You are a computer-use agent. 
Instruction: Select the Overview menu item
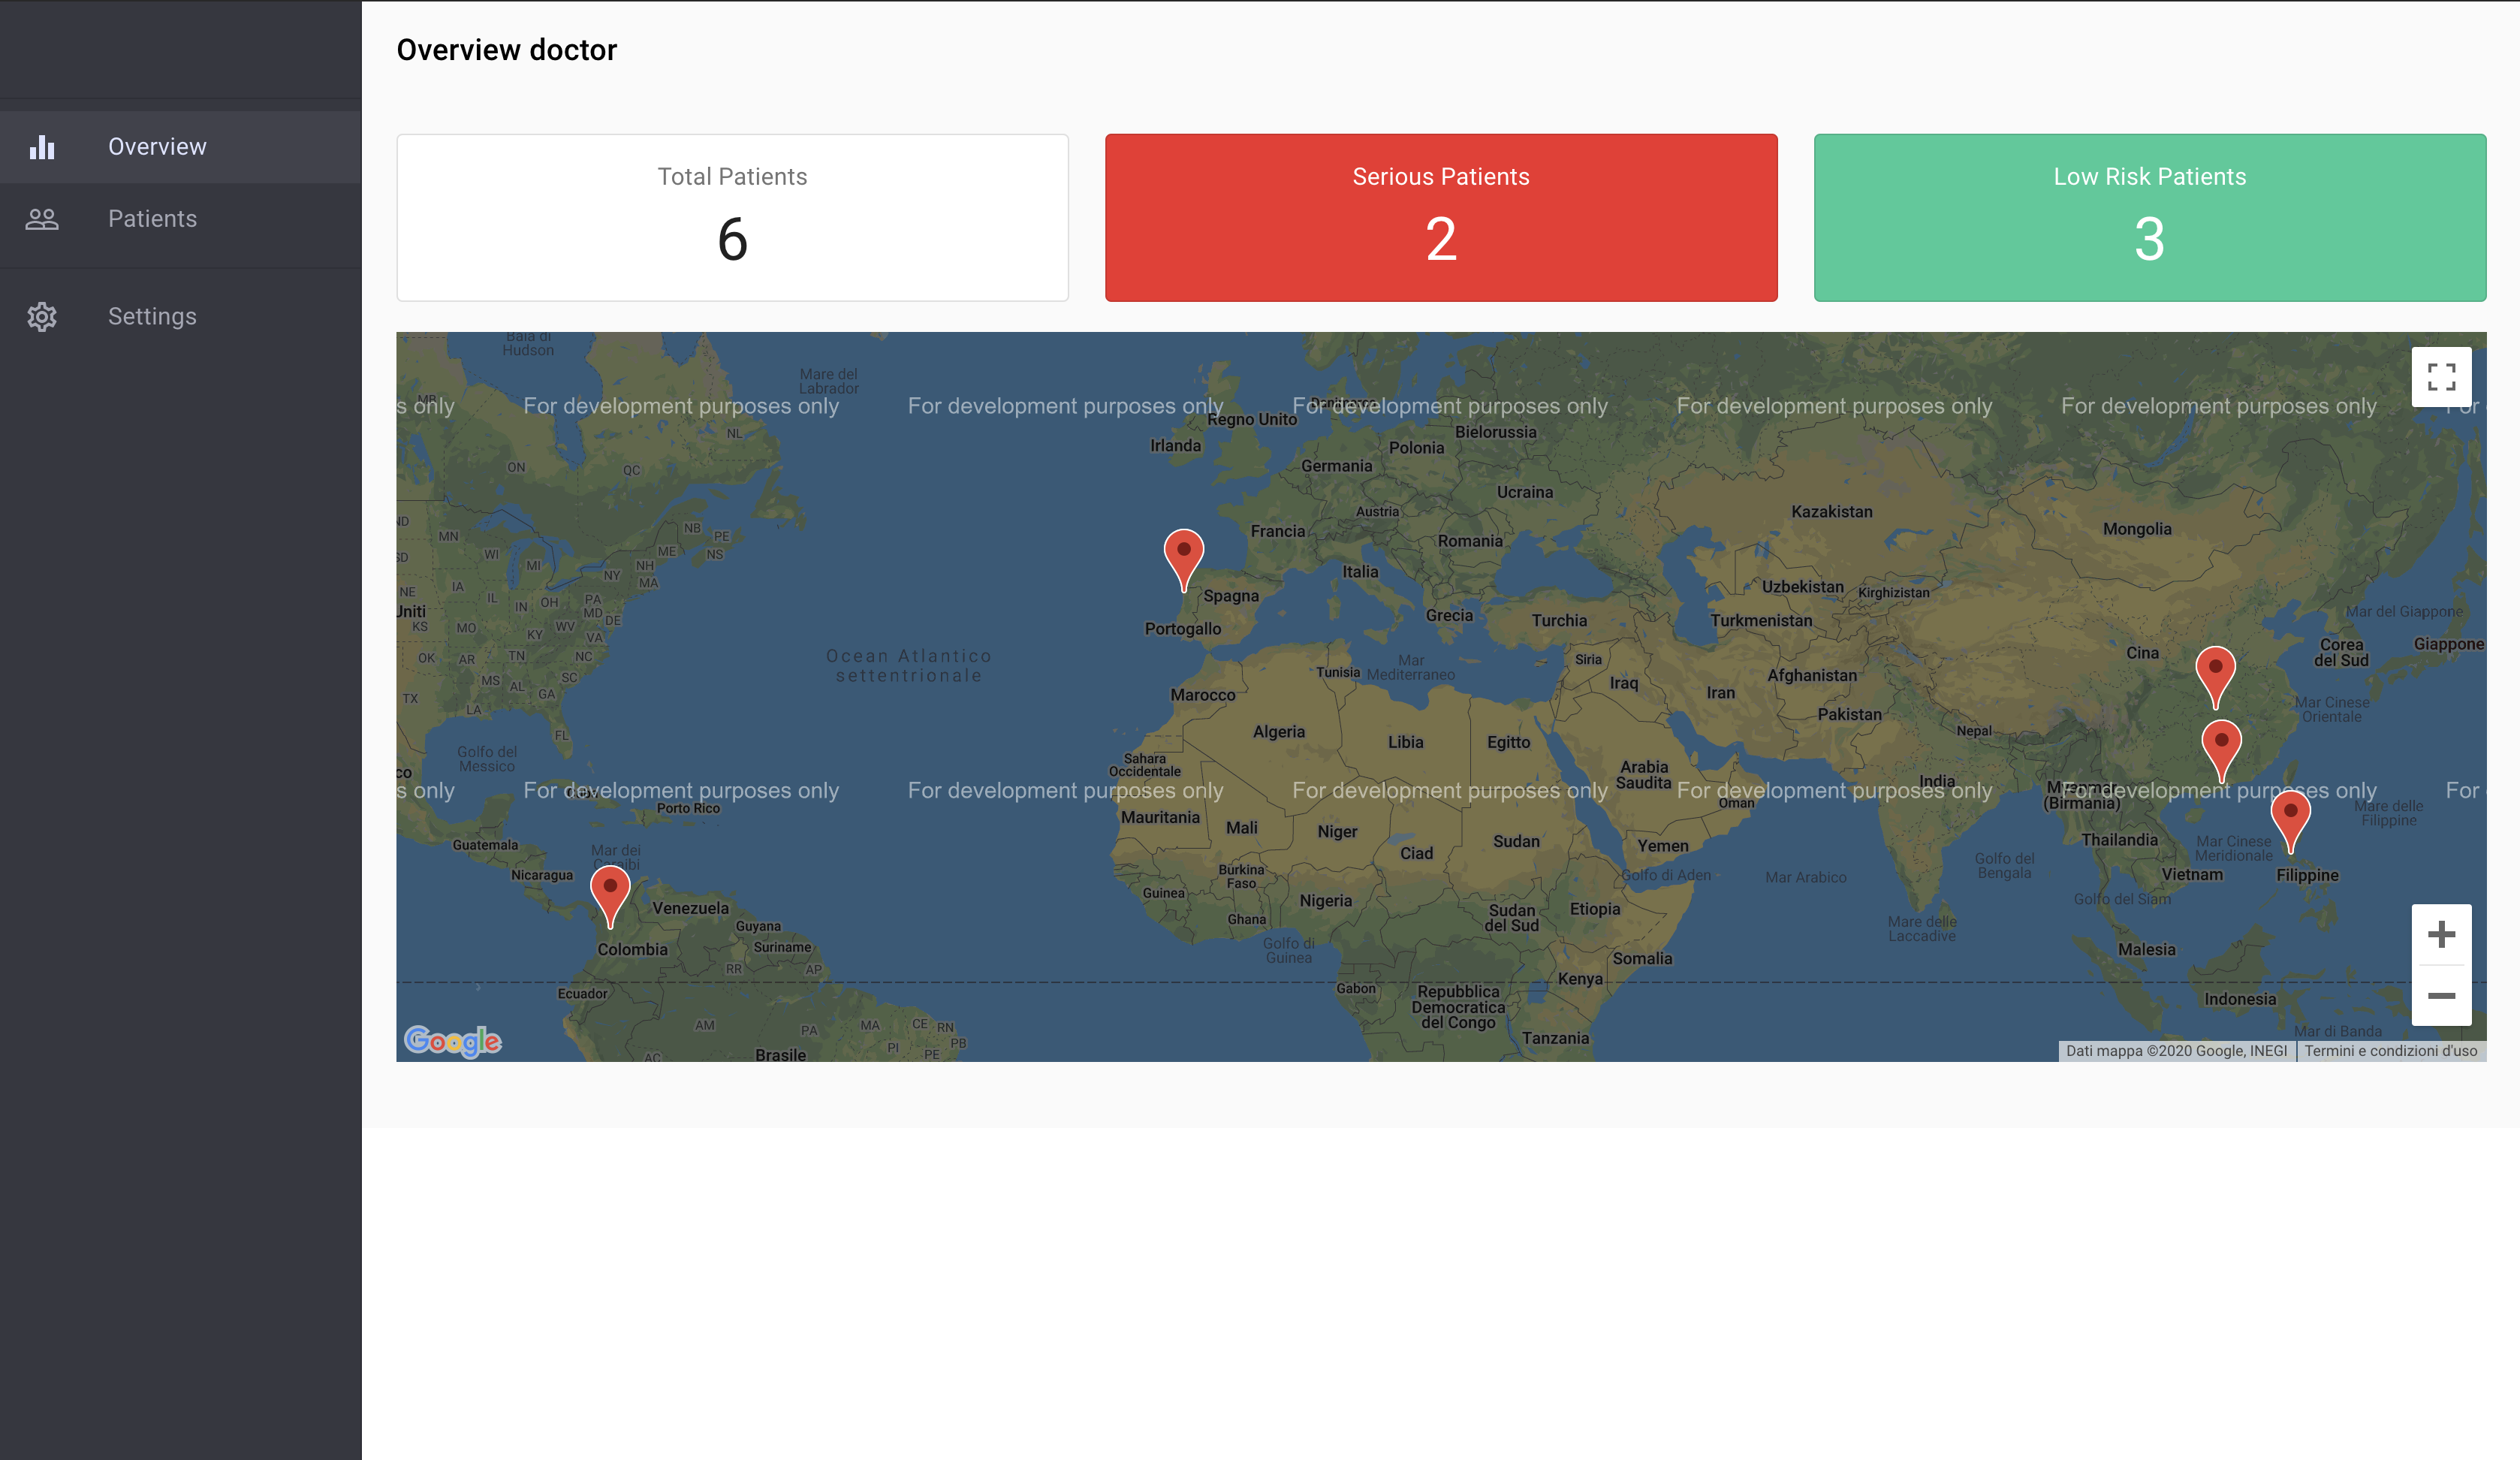click(157, 147)
